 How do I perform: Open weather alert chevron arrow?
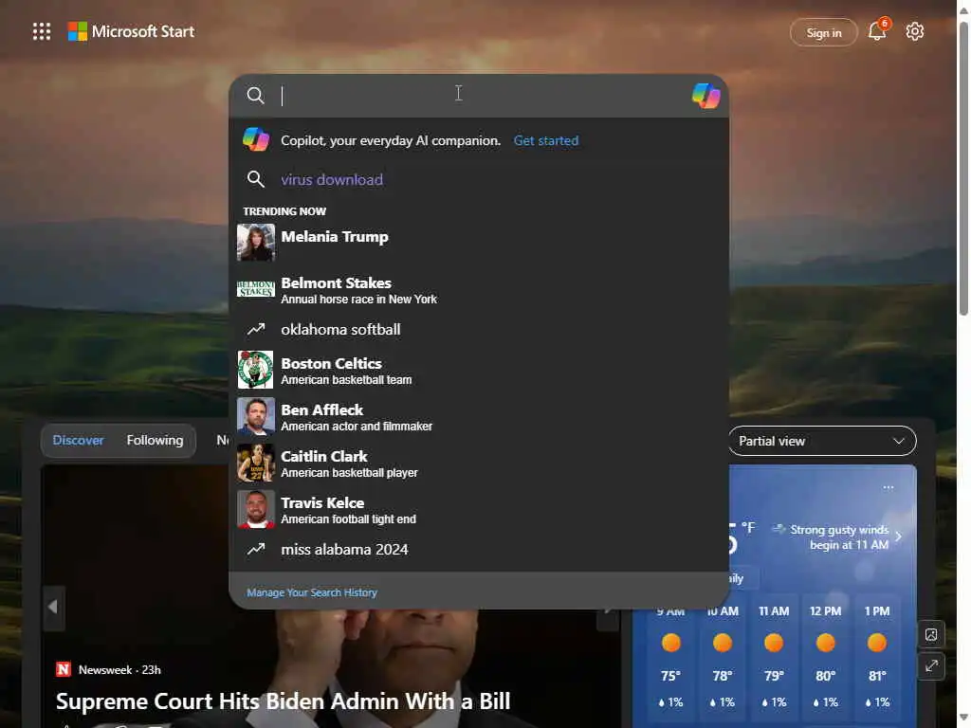[x=898, y=537]
